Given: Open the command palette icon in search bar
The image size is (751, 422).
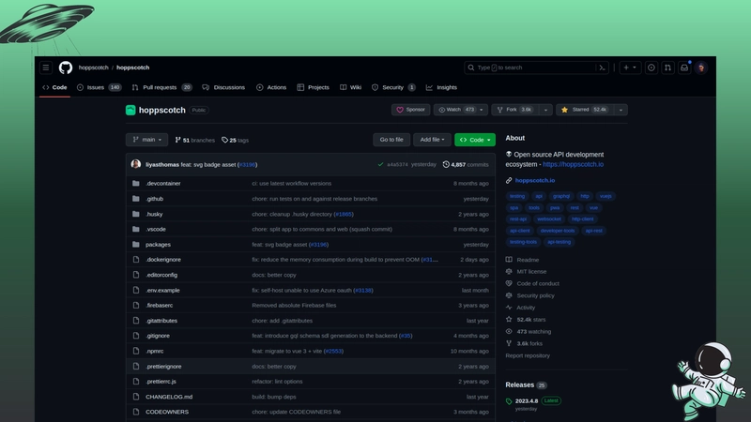Looking at the screenshot, I should click(602, 68).
